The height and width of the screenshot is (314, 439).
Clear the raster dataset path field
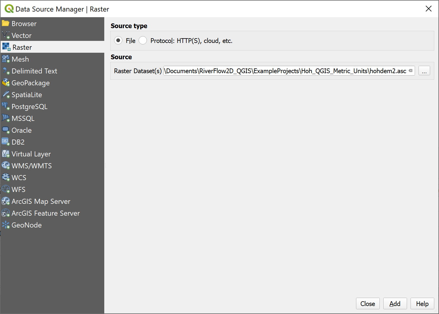click(411, 71)
